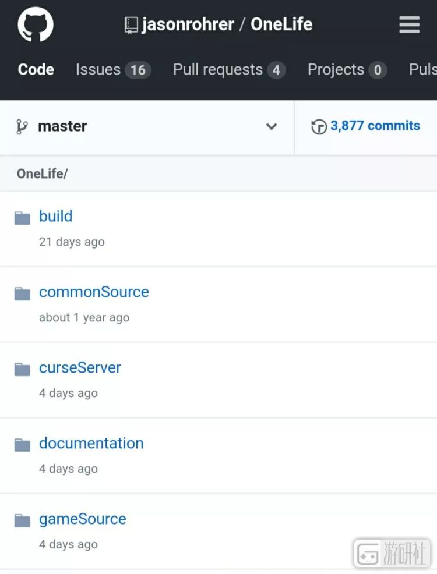Expand the master branch dropdown
437x574 pixels.
pos(62,126)
